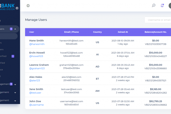
Task: Open the notifications bell icon
Action: (162, 5)
